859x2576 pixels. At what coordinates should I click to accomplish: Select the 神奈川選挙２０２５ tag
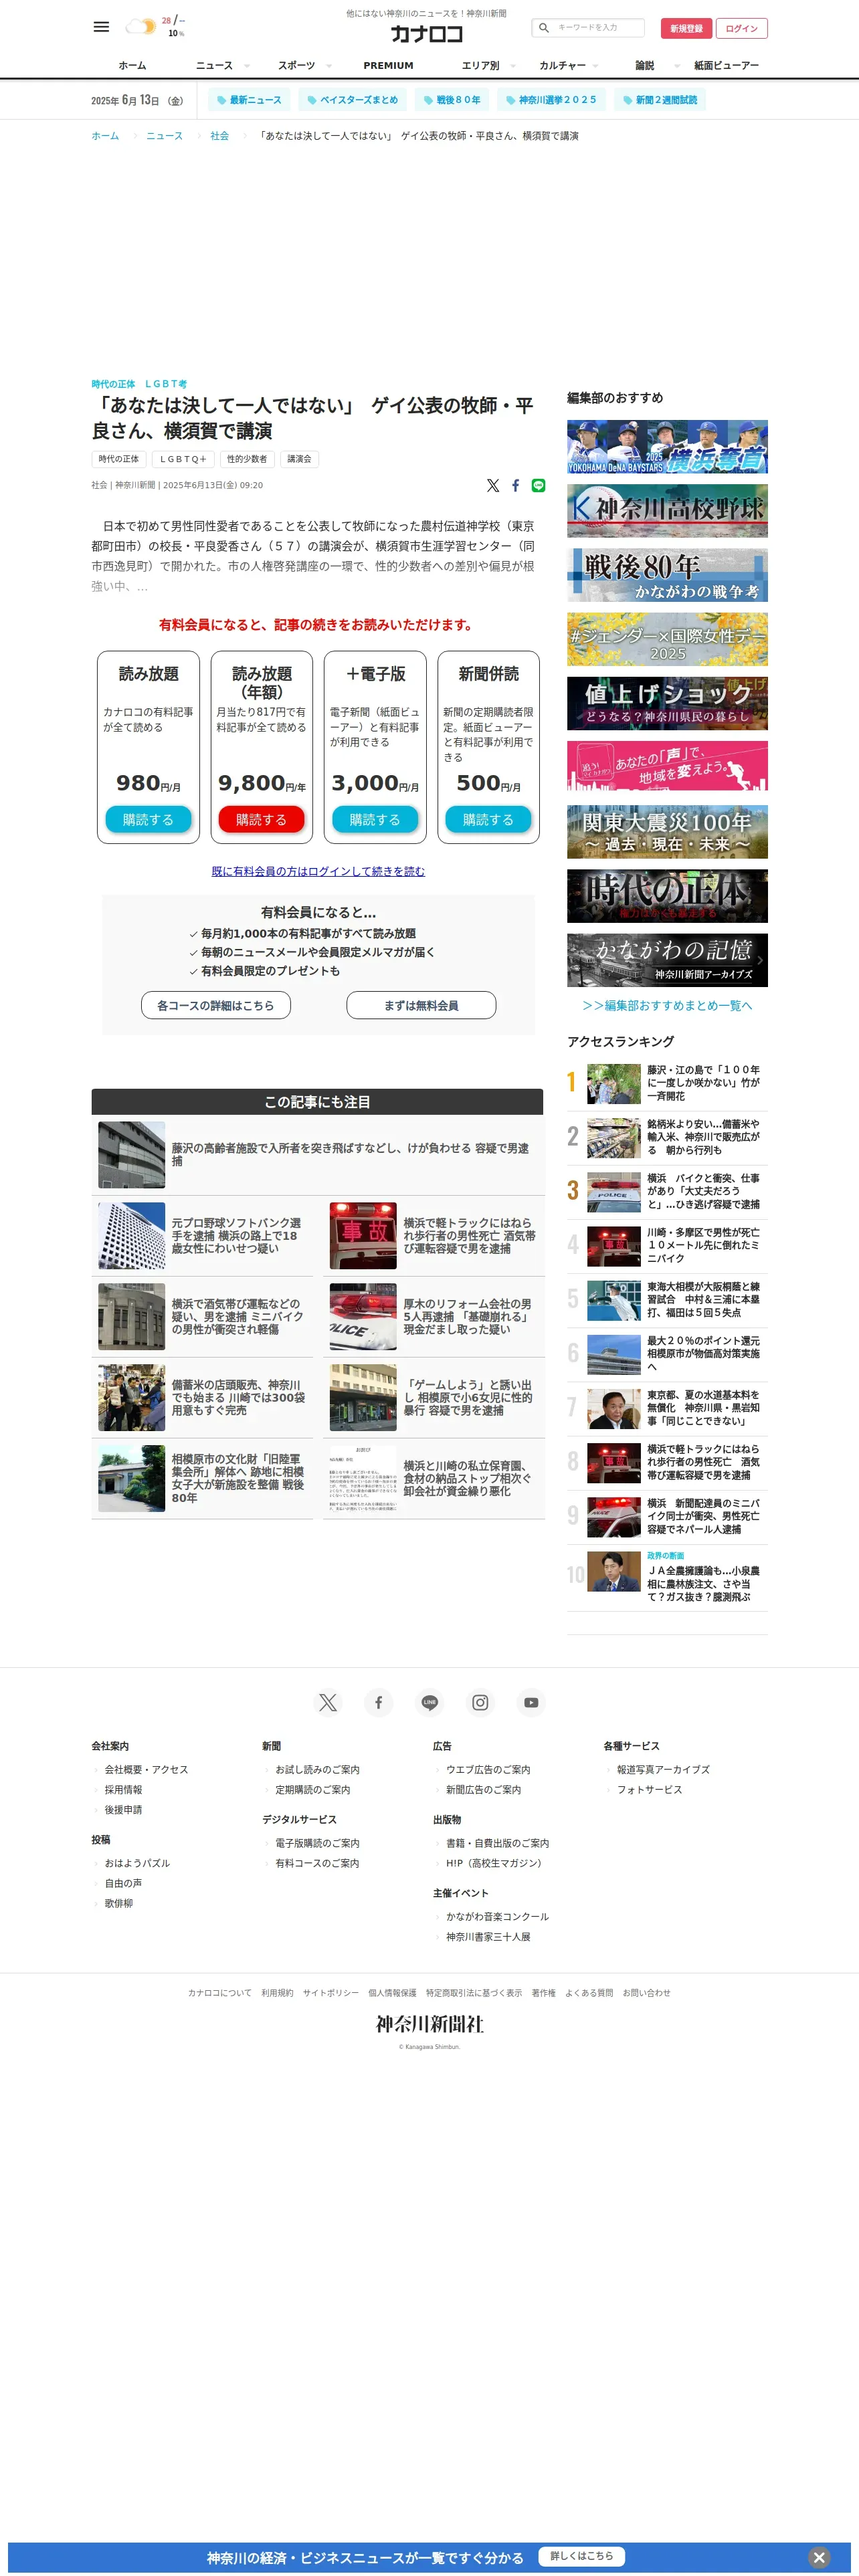551,100
